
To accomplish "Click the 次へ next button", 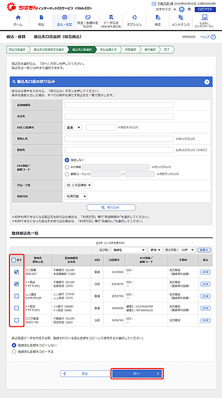I will point(137,374).
